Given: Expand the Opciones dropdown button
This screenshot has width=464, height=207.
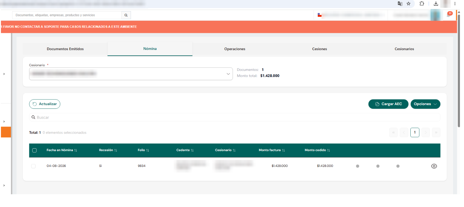Looking at the screenshot, I should [x=425, y=104].
